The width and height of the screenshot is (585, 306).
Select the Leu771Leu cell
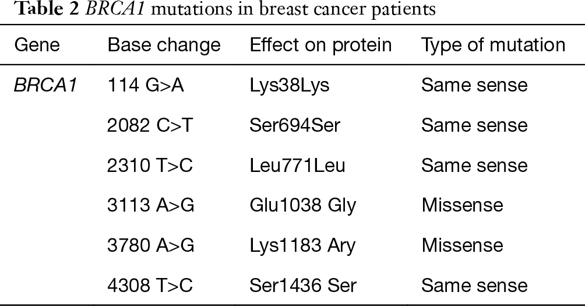(297, 166)
